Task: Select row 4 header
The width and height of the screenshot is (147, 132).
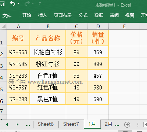Action: 3,75
